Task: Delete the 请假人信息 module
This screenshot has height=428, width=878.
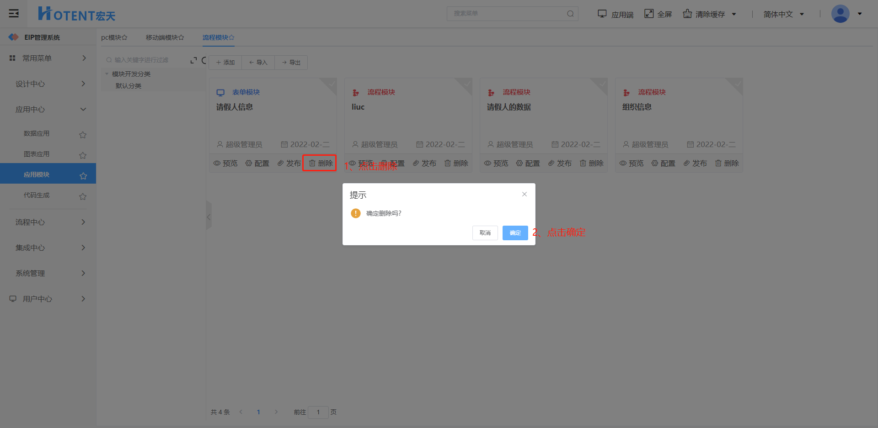Action: click(321, 163)
